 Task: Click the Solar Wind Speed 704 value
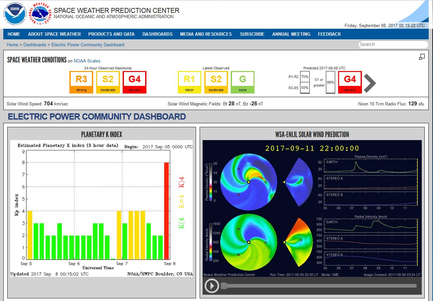click(x=48, y=103)
